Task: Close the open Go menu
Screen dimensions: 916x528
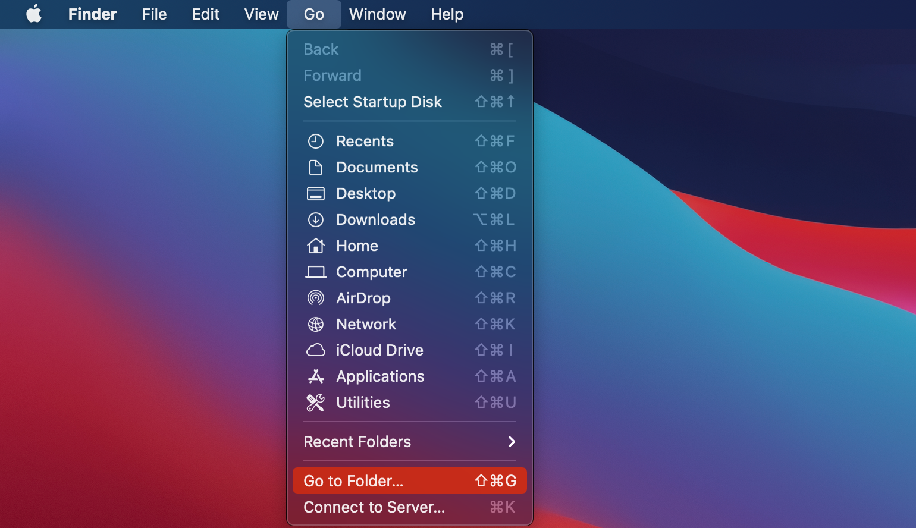Action: pyautogui.click(x=314, y=14)
